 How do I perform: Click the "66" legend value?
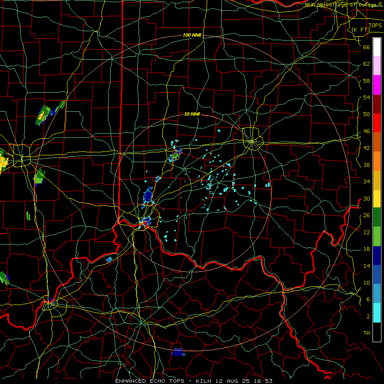[x=367, y=47]
